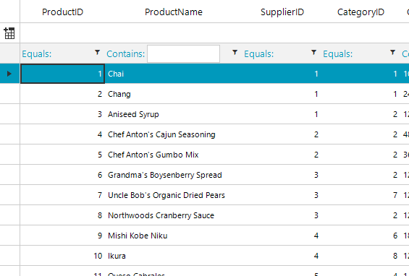409x276 pixels.
Task: Sort by the ProductName column header
Action: (174, 12)
